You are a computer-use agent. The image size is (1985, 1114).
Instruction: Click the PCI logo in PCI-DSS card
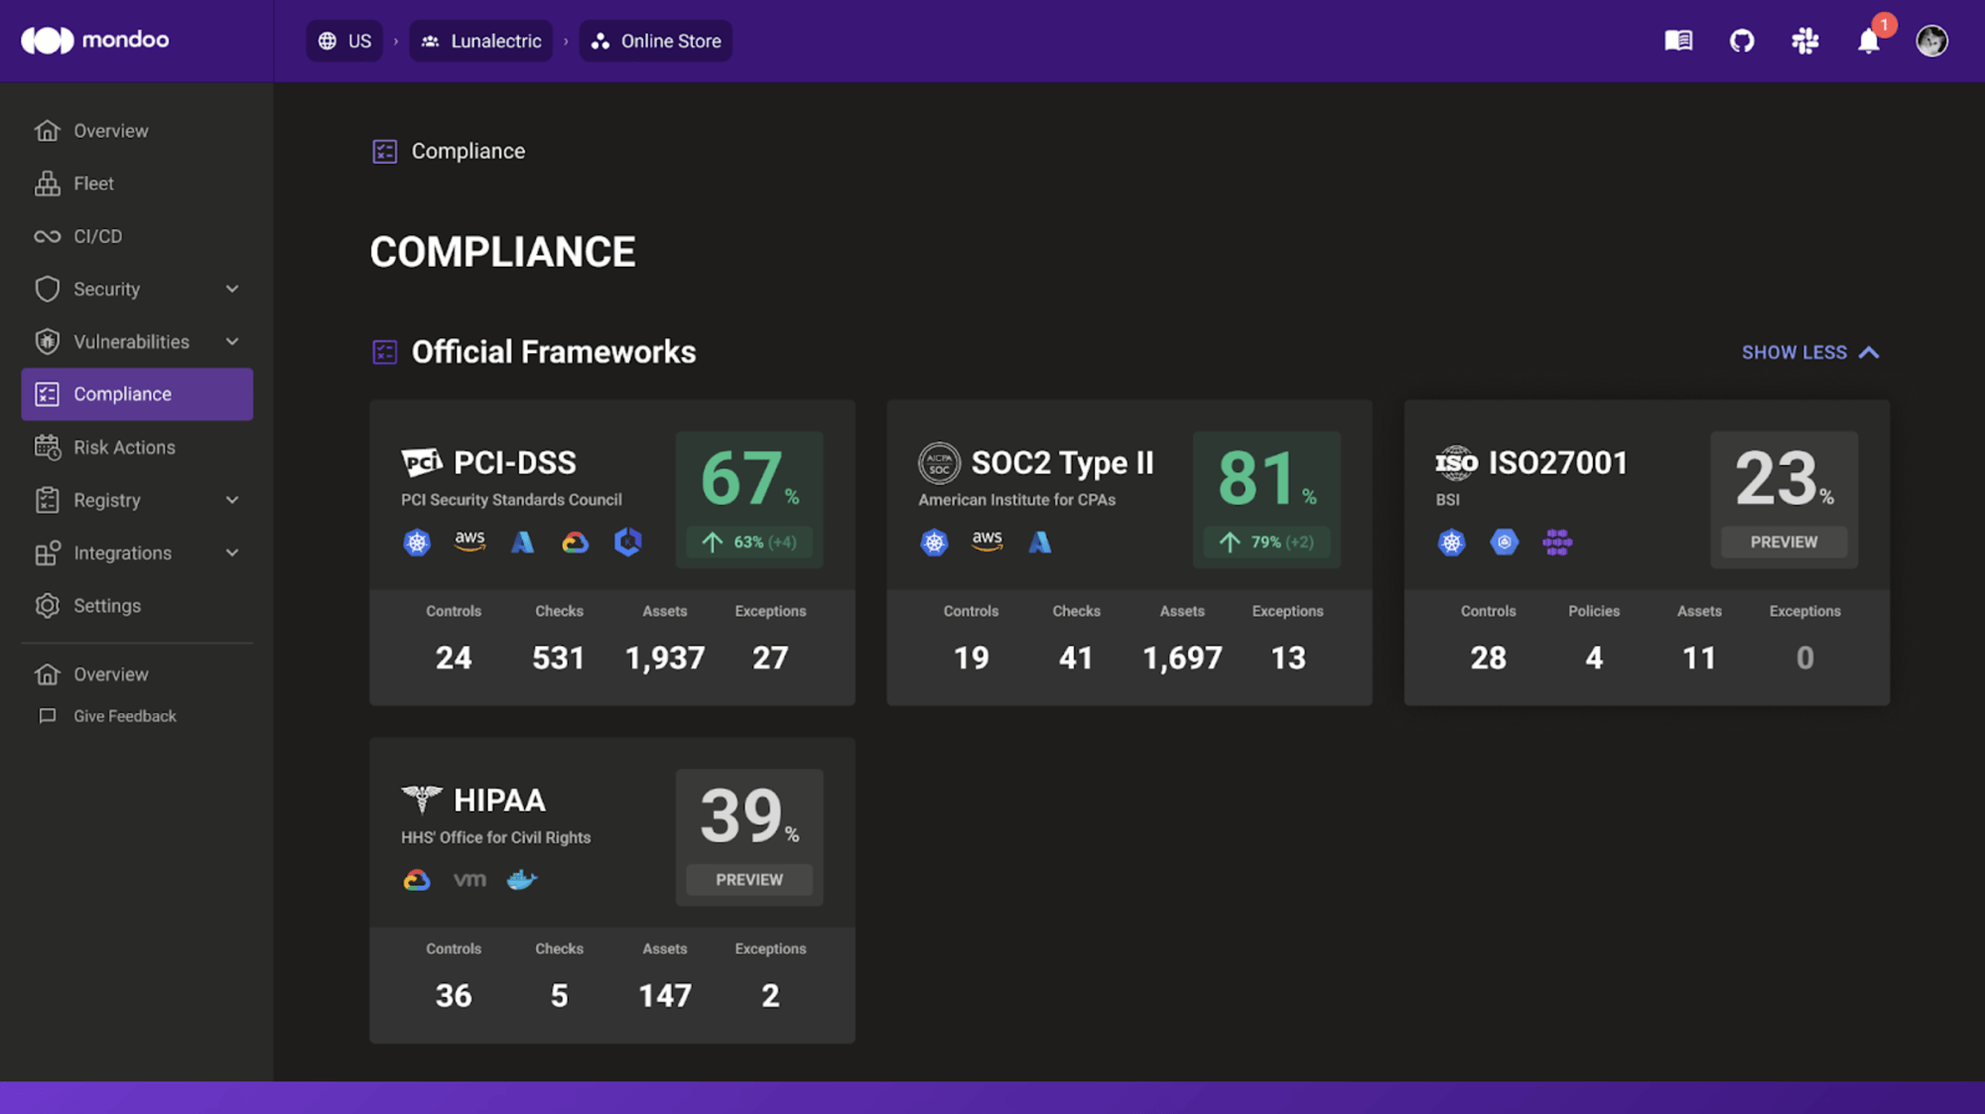point(421,462)
